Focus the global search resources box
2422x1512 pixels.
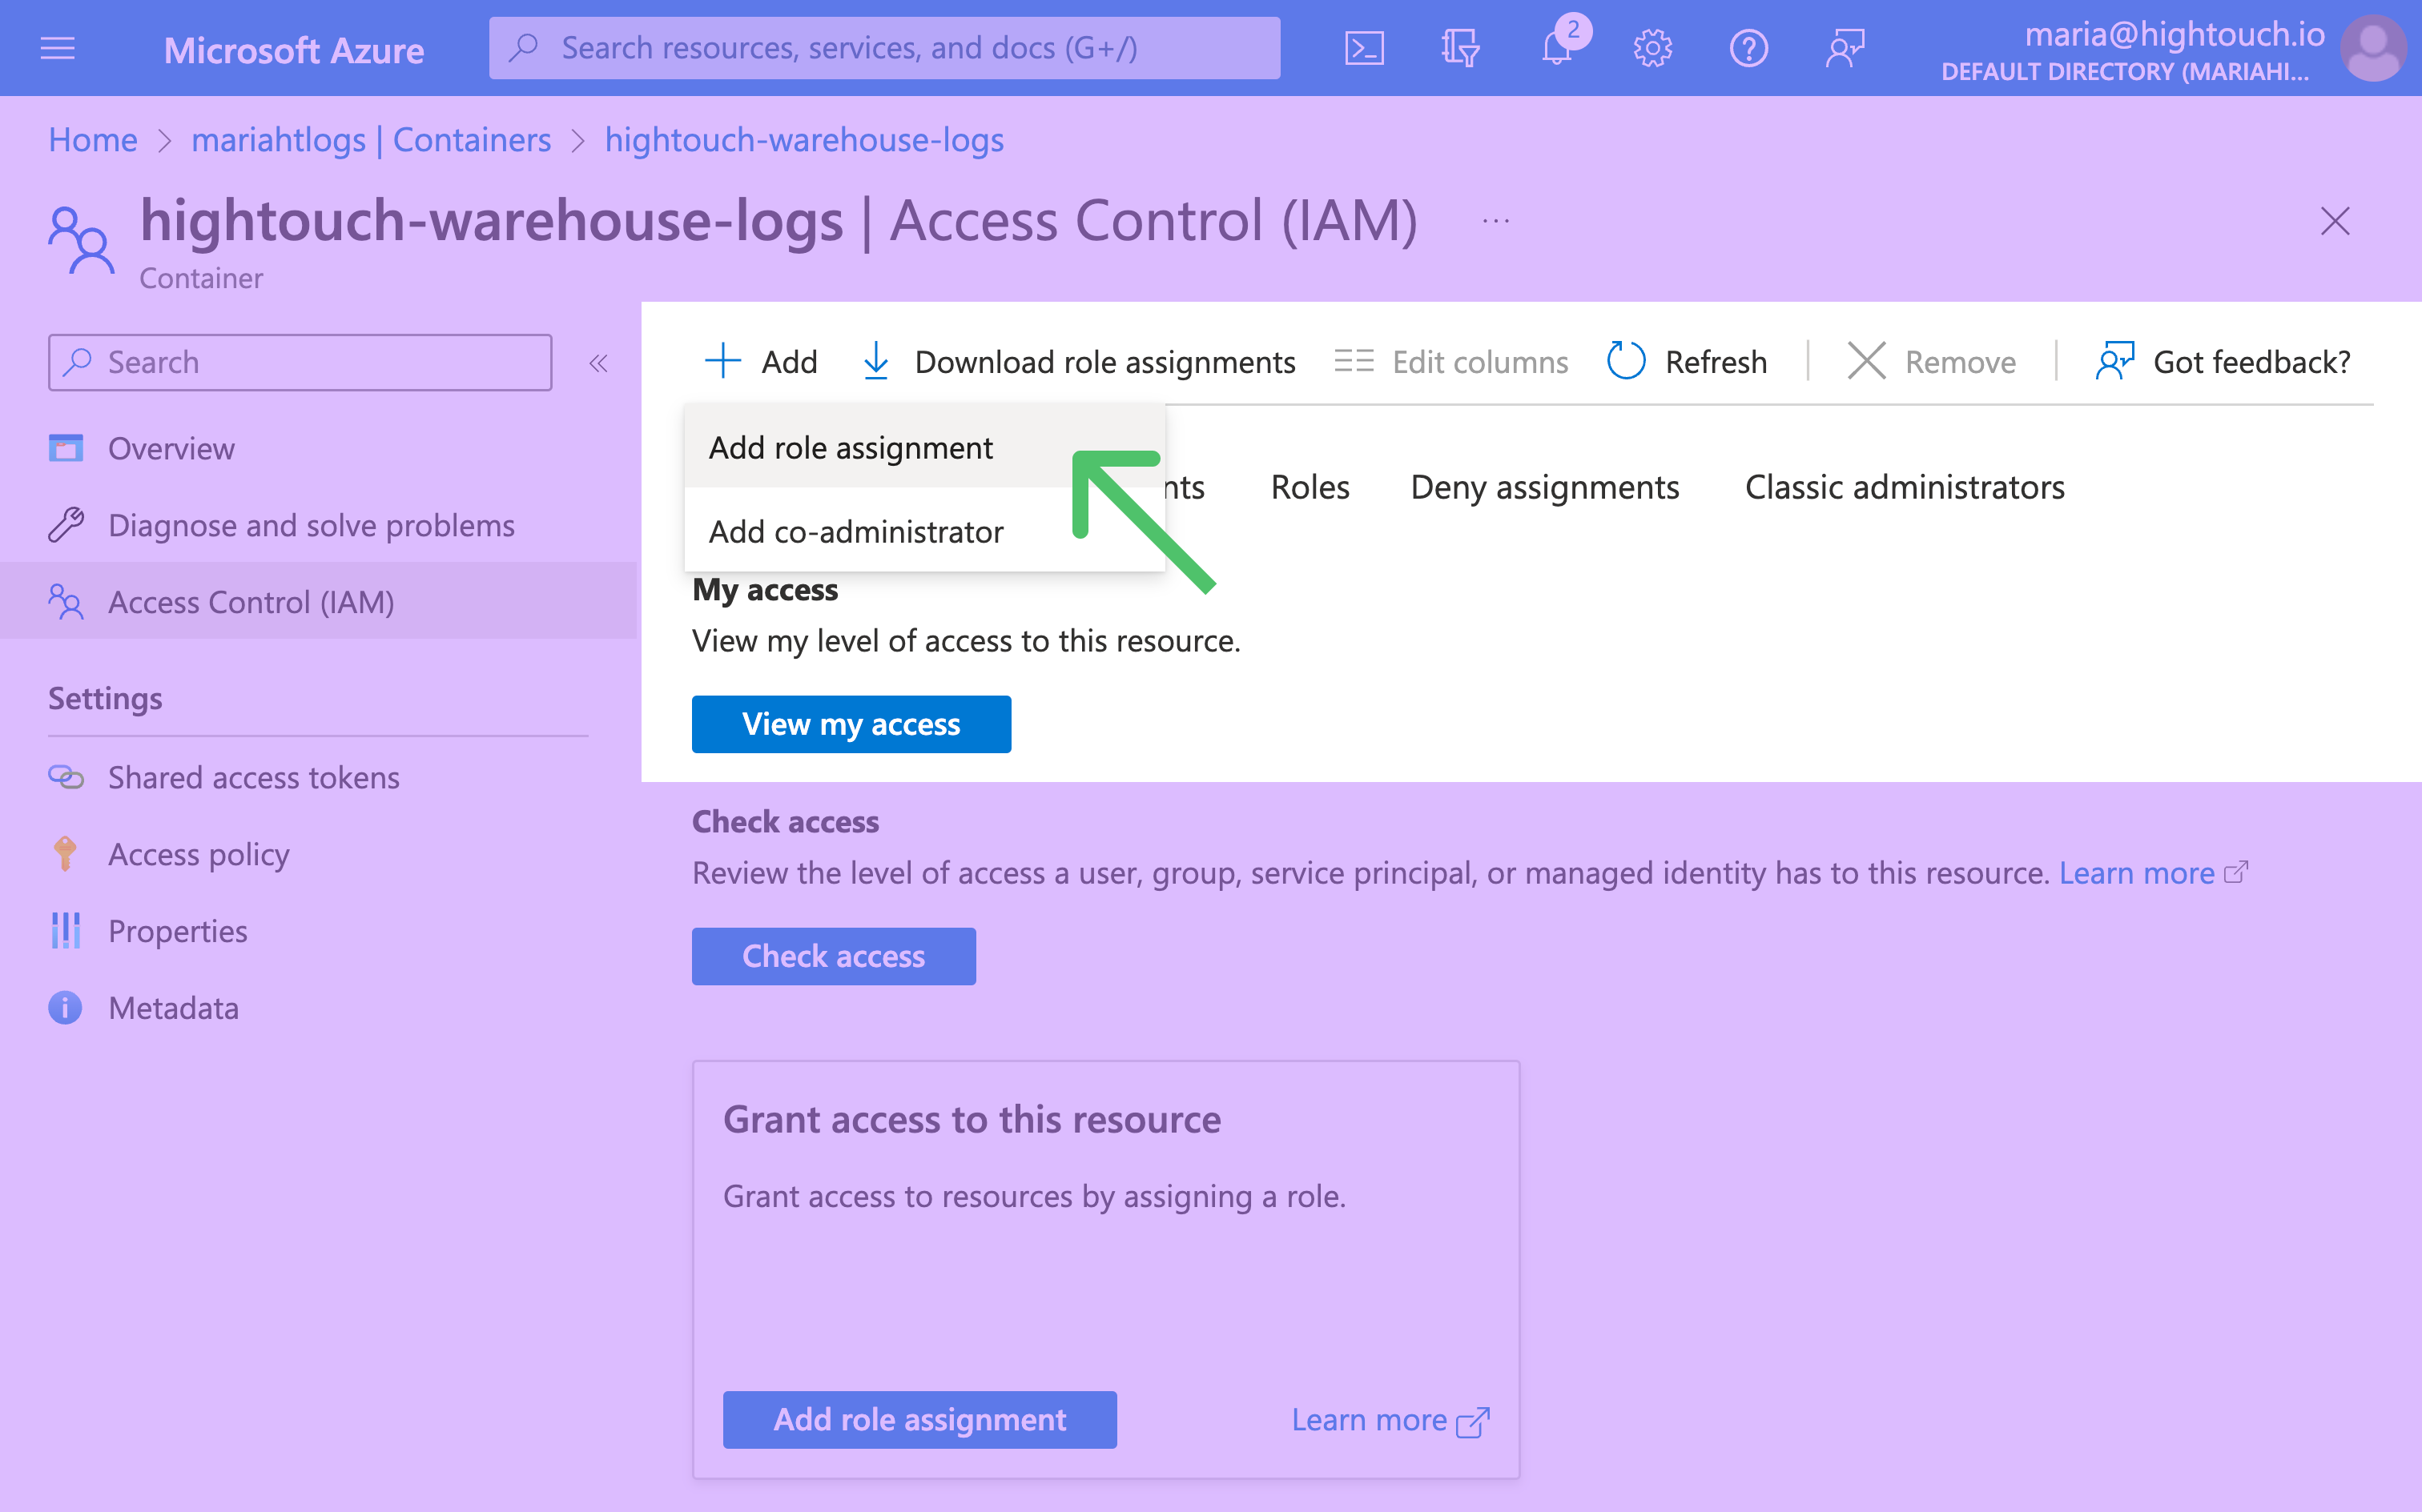884,48
